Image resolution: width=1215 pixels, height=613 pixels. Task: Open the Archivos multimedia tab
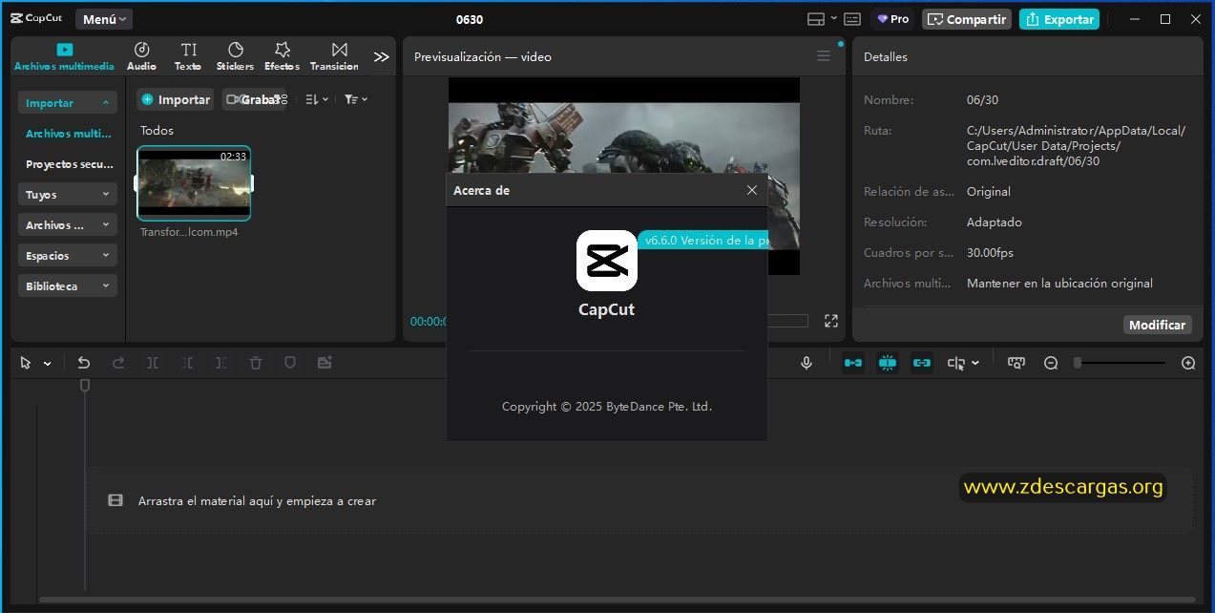64,57
